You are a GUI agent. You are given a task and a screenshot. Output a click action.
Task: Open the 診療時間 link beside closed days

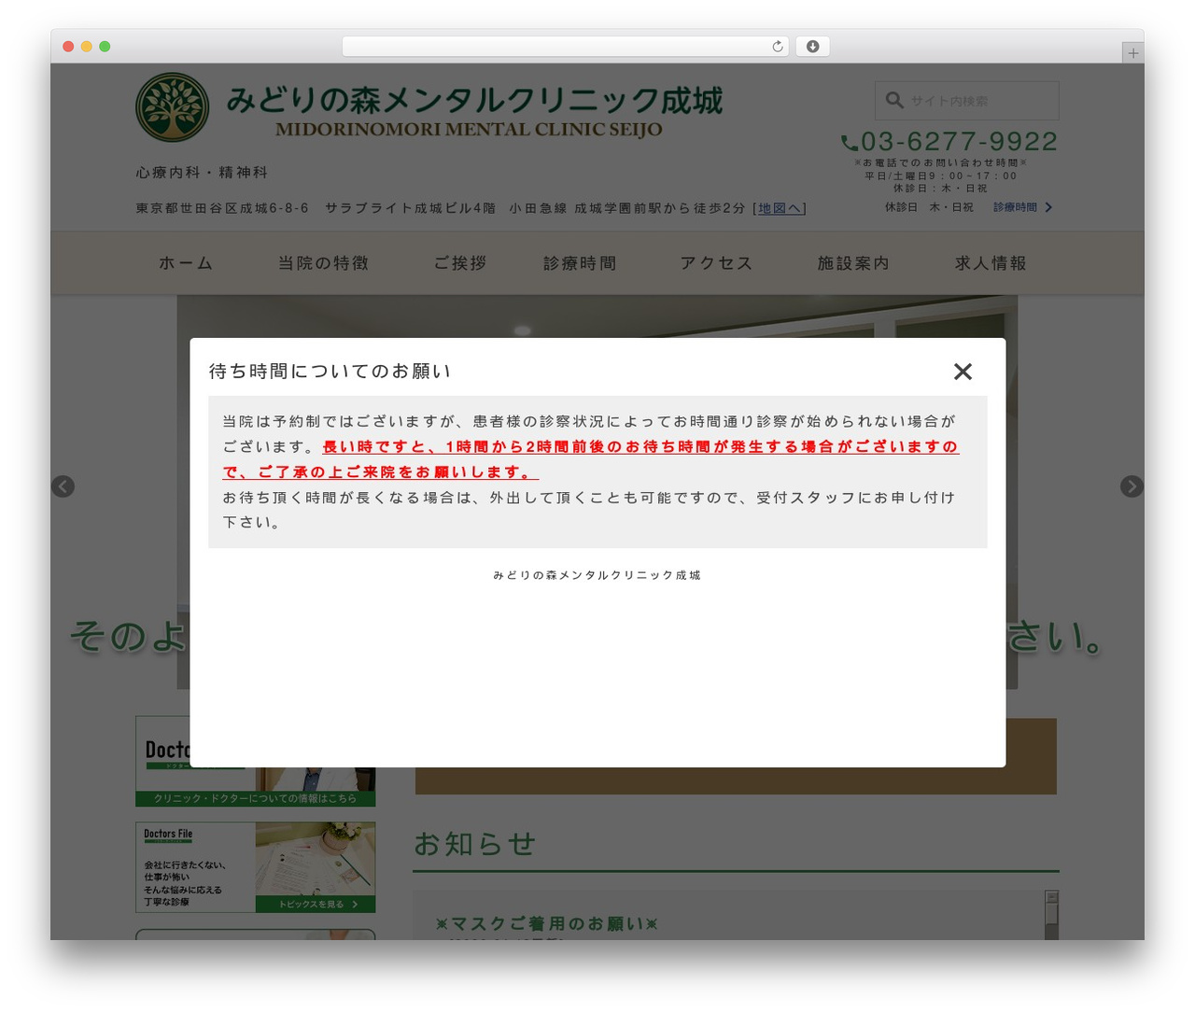point(1022,207)
